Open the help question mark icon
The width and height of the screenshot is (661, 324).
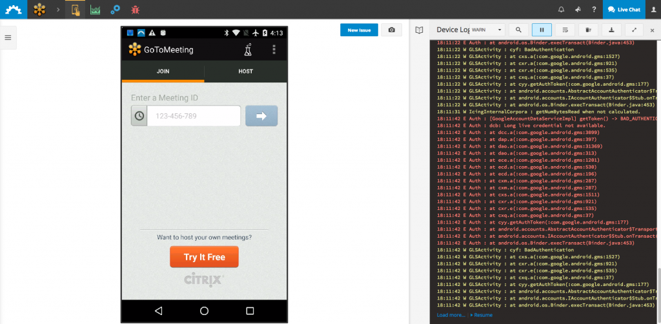click(594, 9)
